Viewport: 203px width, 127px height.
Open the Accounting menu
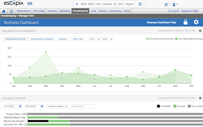point(115,11)
